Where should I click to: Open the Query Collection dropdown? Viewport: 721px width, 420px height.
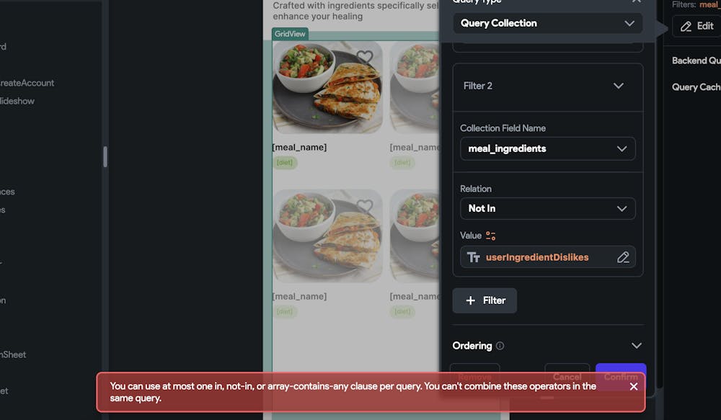click(x=548, y=24)
